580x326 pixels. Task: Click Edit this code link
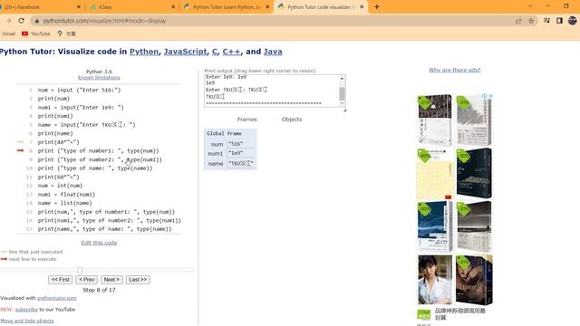99,243
